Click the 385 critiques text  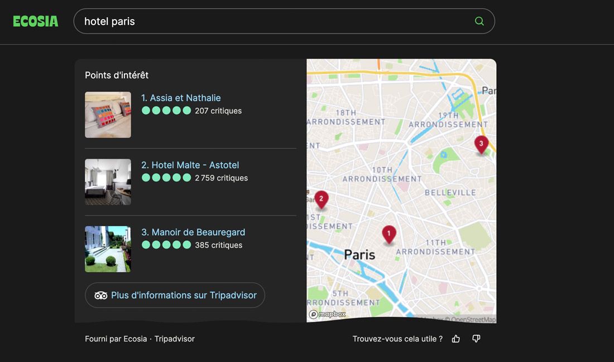click(x=218, y=245)
